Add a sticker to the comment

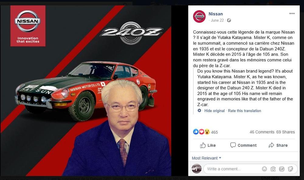pos(290,169)
